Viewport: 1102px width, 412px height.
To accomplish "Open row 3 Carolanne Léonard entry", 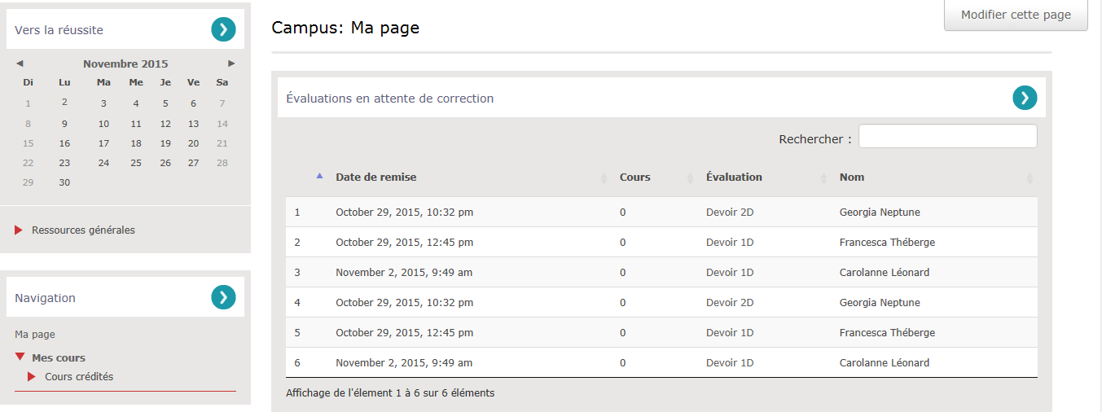I will [884, 273].
